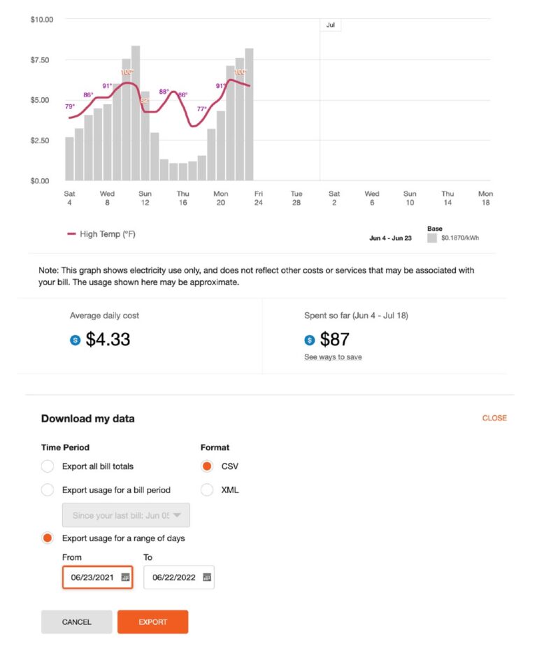Expand the bill period dropdown
The image size is (537, 646).
point(126,515)
